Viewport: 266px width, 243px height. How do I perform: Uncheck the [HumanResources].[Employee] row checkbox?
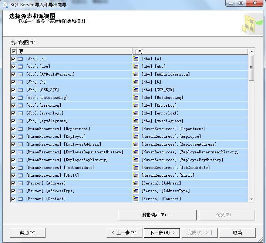[14, 137]
